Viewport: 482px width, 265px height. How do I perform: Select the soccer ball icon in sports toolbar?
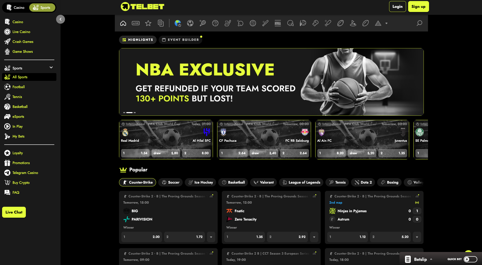(190, 23)
